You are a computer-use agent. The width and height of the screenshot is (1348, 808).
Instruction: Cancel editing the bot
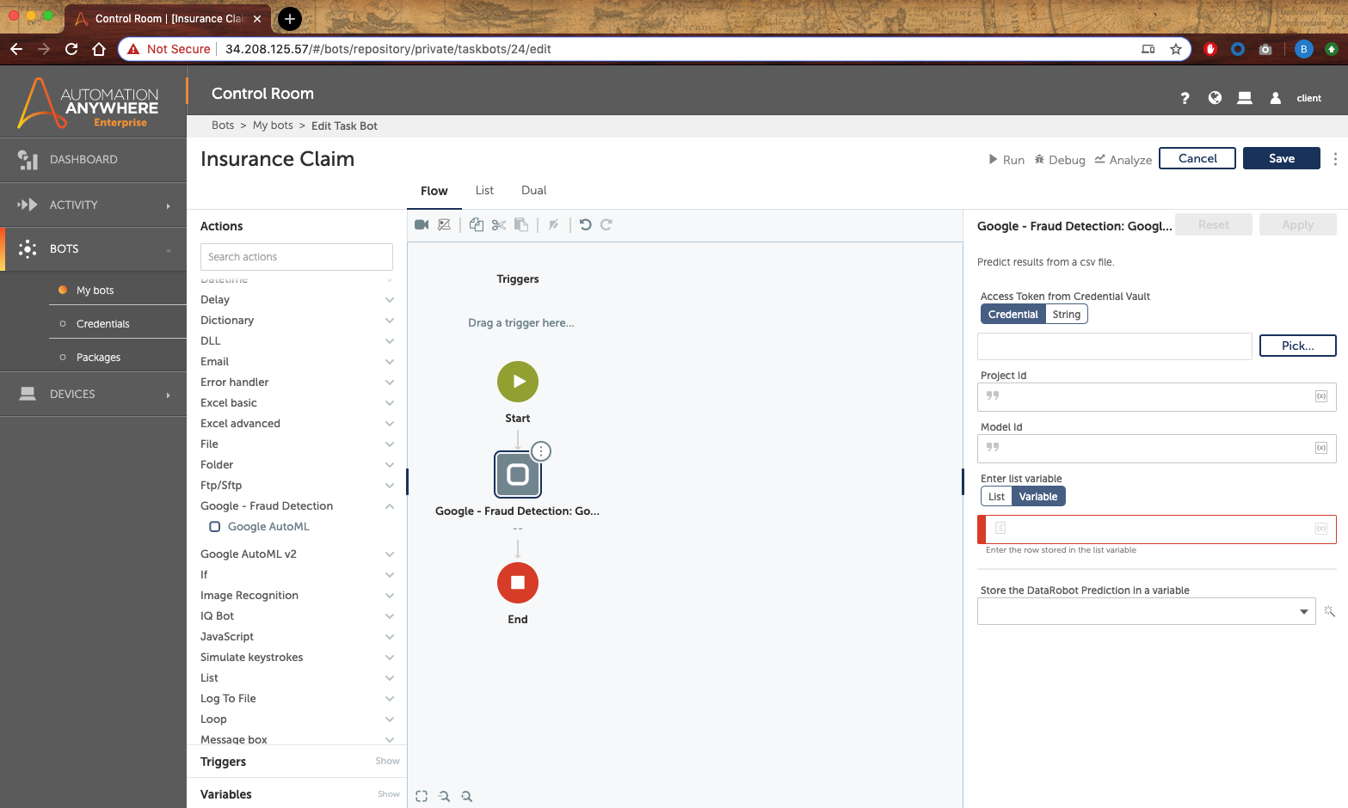click(x=1197, y=158)
